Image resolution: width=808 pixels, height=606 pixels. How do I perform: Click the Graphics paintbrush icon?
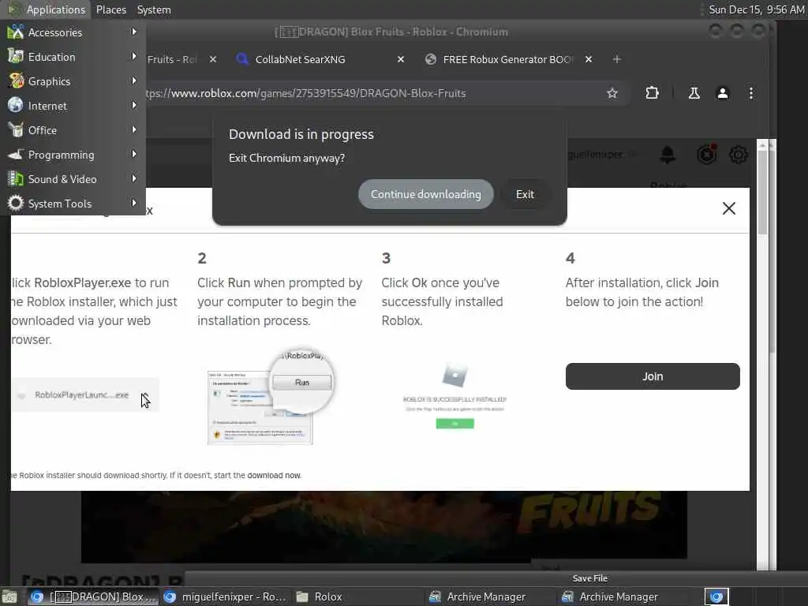tap(16, 81)
